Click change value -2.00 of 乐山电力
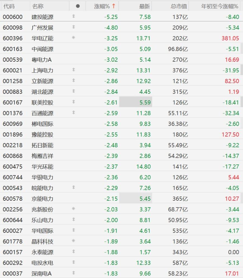This screenshot has width=243, height=278. coord(111,220)
